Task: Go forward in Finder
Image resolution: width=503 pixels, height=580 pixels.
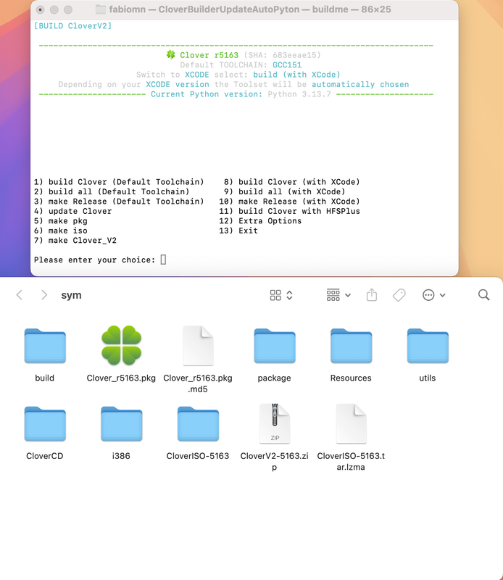Action: coord(44,295)
